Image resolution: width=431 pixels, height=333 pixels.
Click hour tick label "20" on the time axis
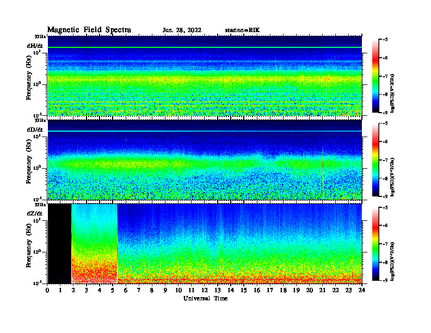310,291
